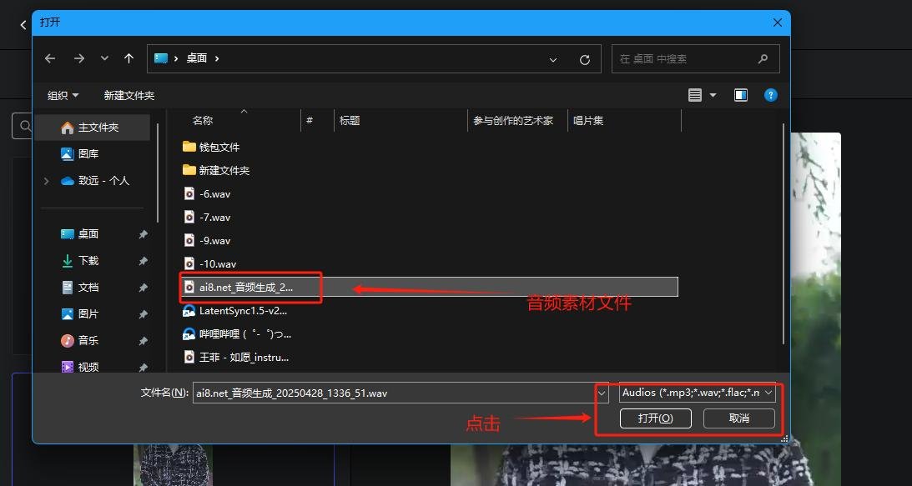Open 音乐 from the sidebar
This screenshot has width=912, height=486.
(x=83, y=340)
